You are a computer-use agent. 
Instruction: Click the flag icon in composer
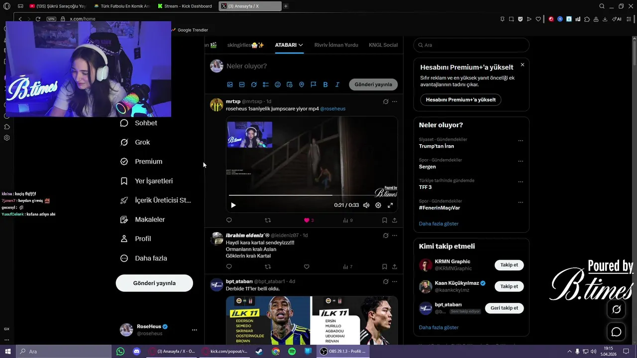[x=314, y=85]
